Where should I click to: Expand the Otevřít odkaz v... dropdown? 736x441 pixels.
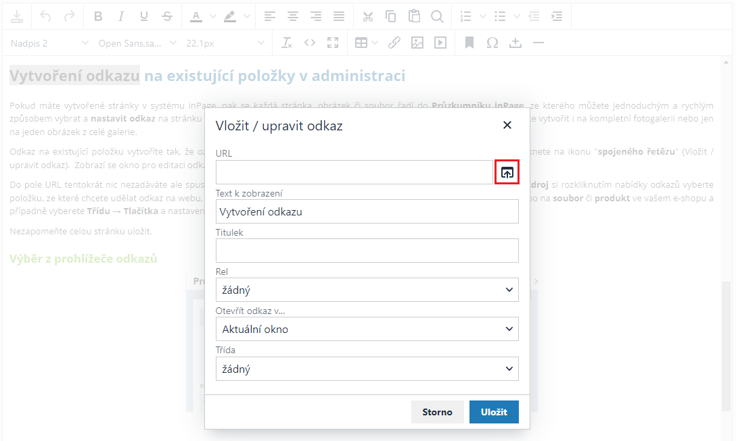(367, 330)
